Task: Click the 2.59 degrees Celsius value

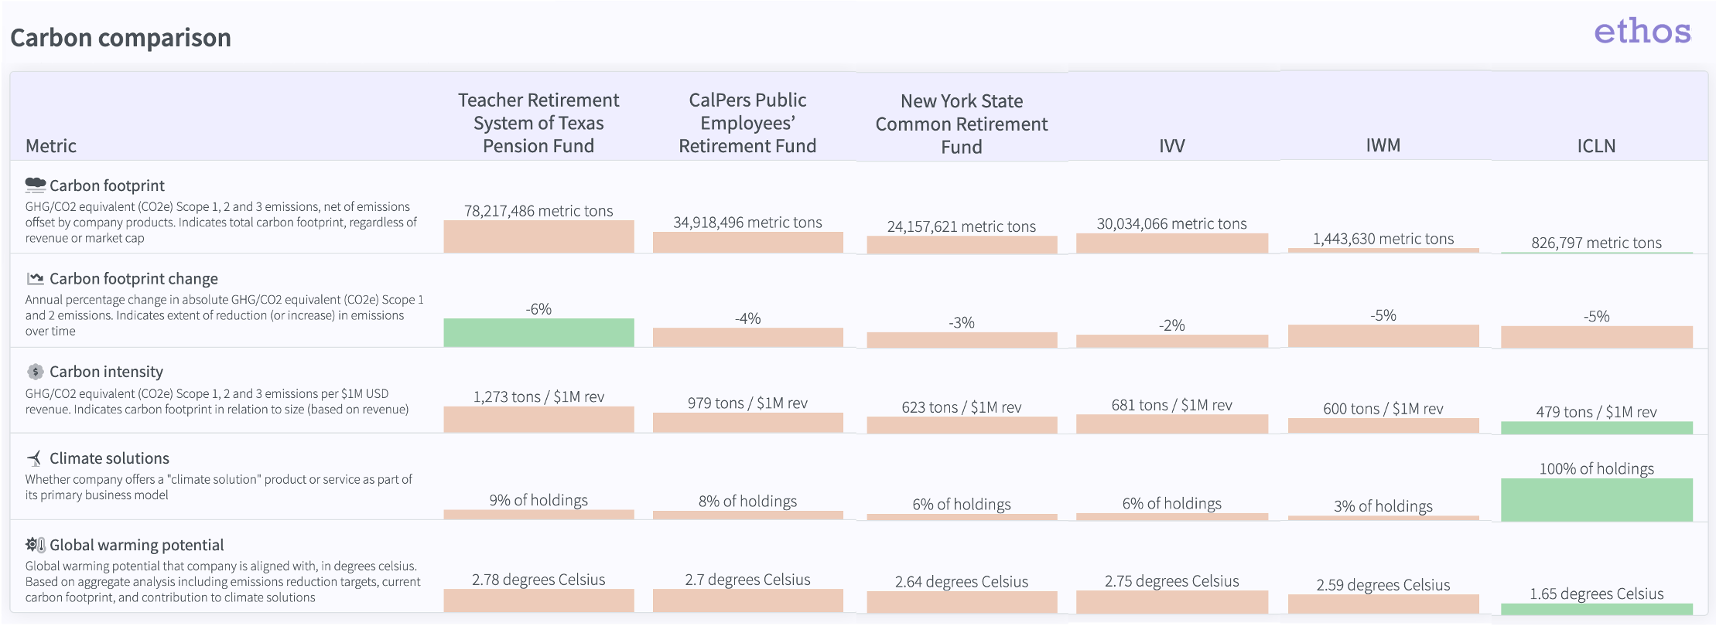Action: click(1383, 585)
